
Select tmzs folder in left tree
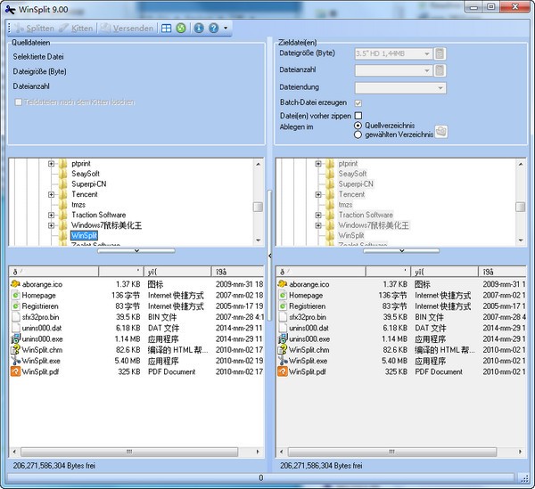coord(78,205)
